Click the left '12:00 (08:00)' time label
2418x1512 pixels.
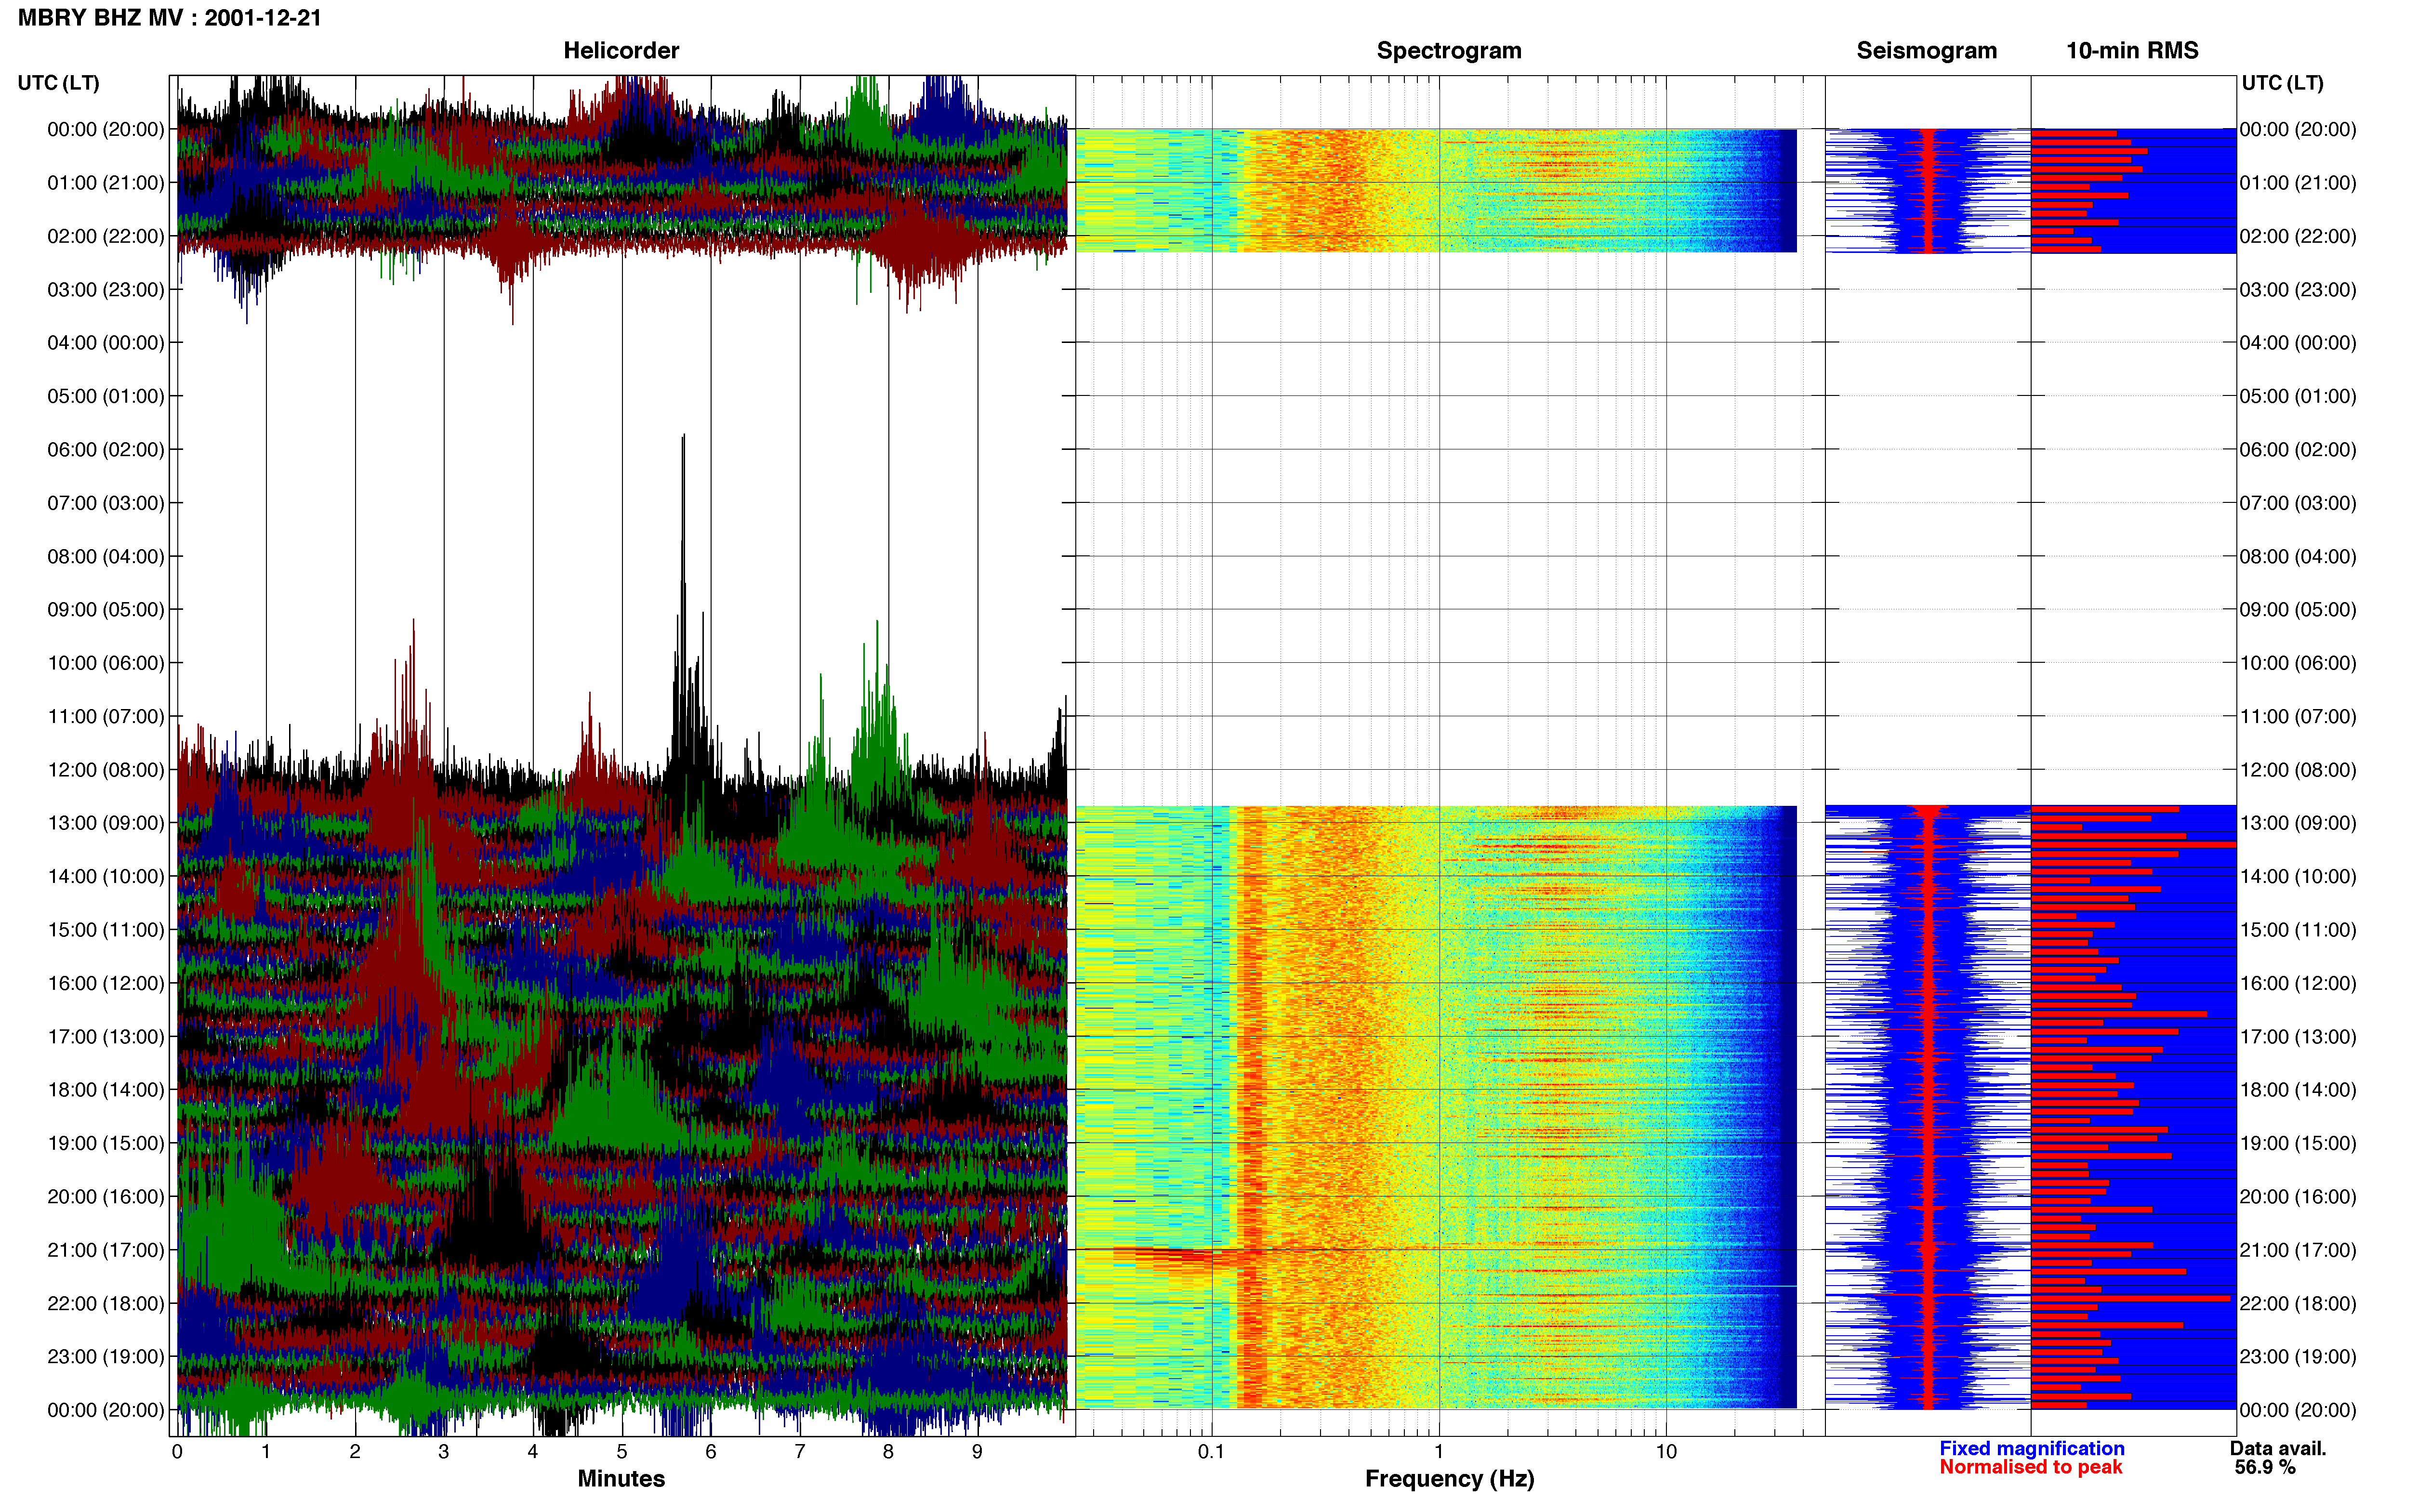click(106, 769)
